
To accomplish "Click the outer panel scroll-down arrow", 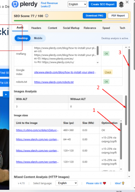I will 129,177.
